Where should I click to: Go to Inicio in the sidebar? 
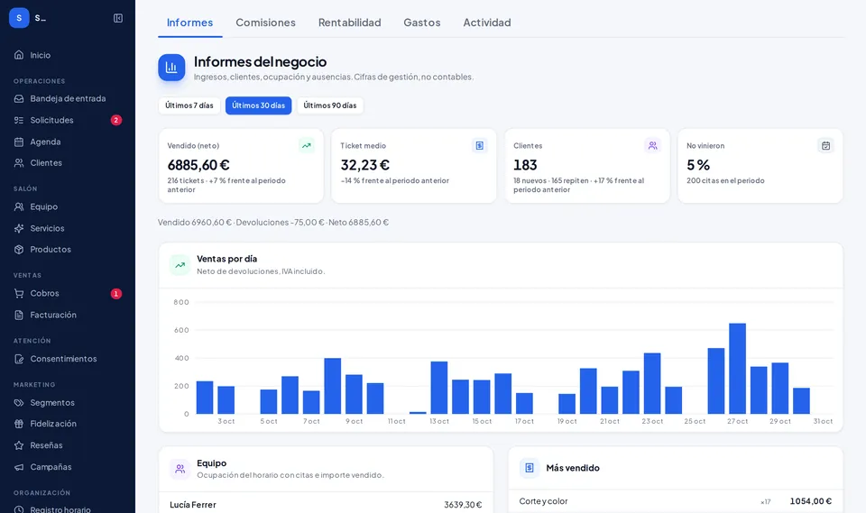coord(68,55)
